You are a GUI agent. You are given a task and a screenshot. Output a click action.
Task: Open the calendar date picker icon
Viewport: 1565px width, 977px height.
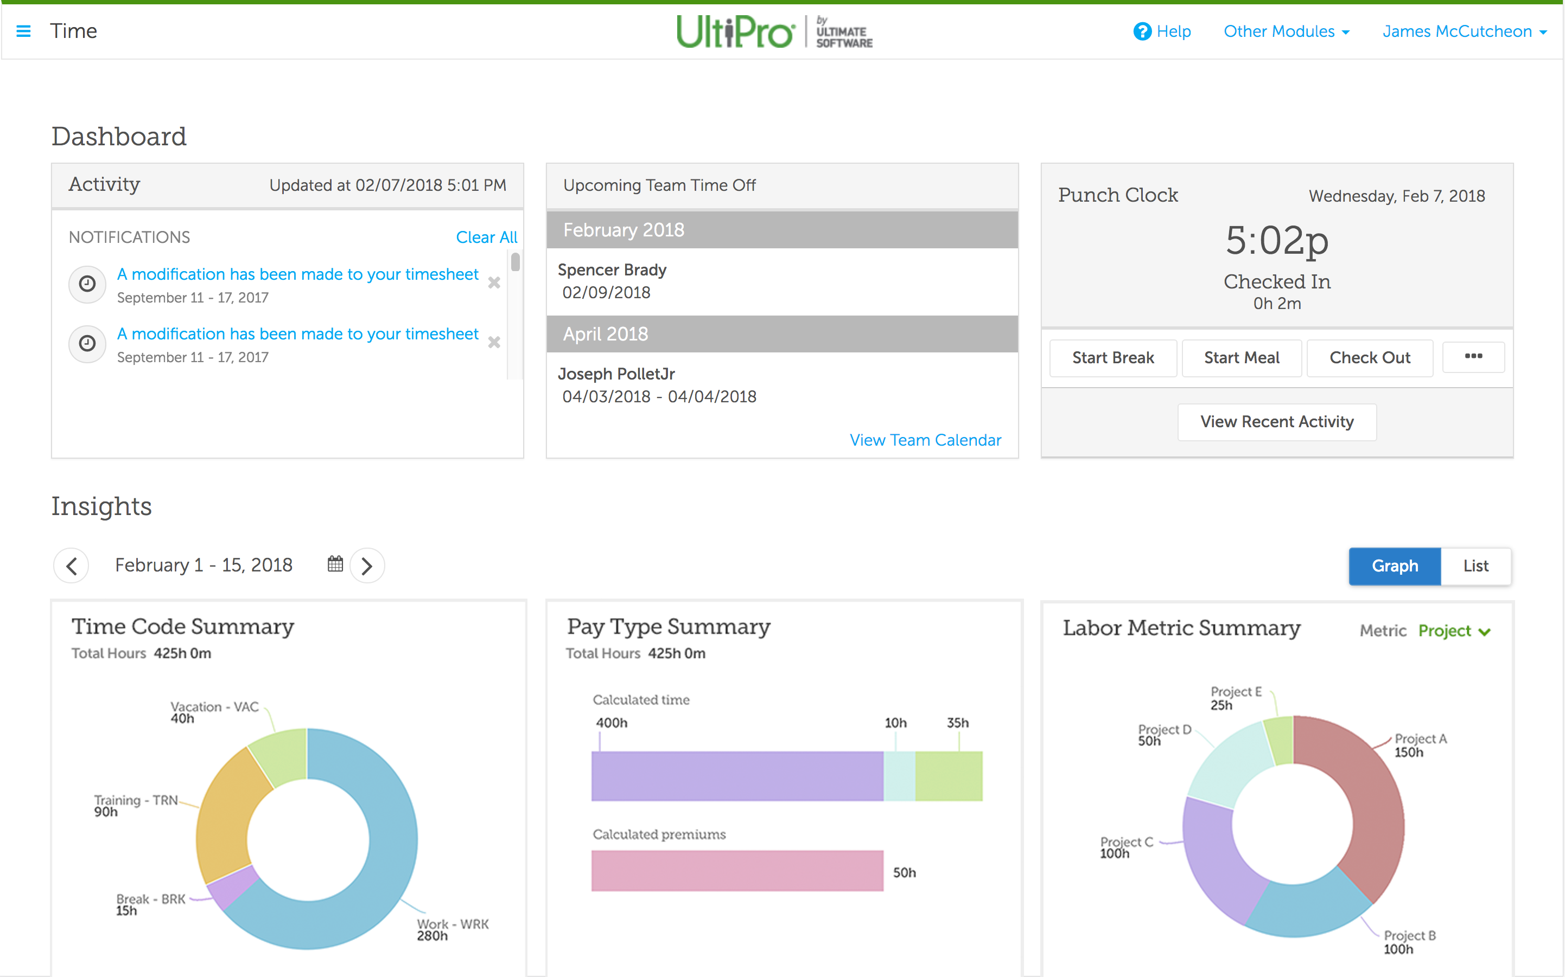pos(335,564)
